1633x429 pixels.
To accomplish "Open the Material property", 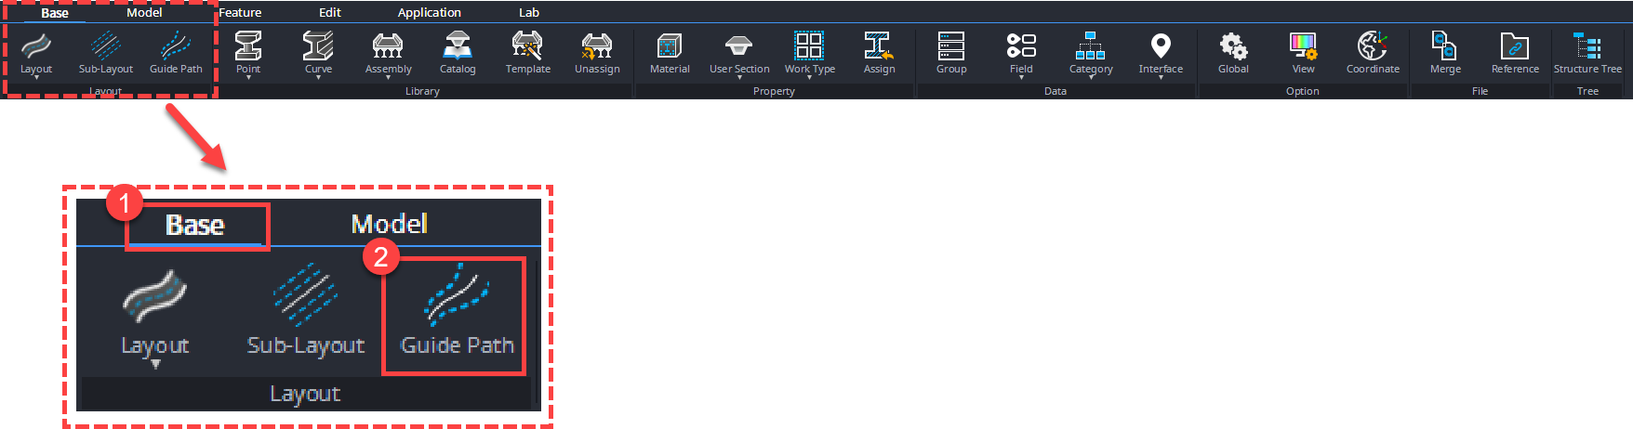I will click(x=670, y=52).
